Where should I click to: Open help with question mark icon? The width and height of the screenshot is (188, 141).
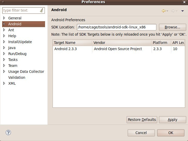point(8,132)
